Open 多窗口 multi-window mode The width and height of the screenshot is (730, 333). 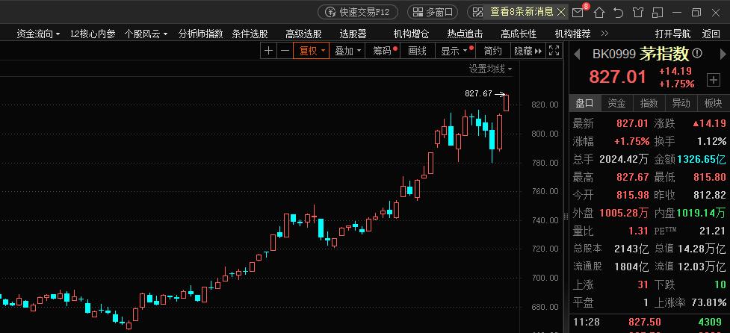(x=433, y=12)
